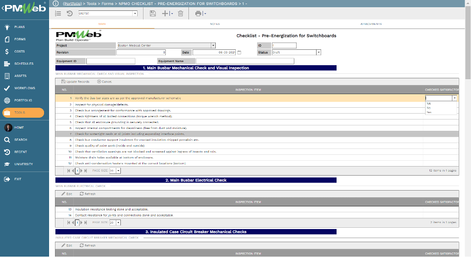Expand the Print options dropdown arrow
The height and width of the screenshot is (258, 471).
click(x=205, y=14)
